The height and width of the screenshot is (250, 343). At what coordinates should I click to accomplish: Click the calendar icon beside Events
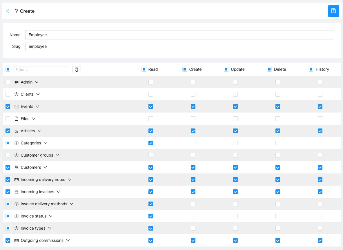click(x=17, y=106)
